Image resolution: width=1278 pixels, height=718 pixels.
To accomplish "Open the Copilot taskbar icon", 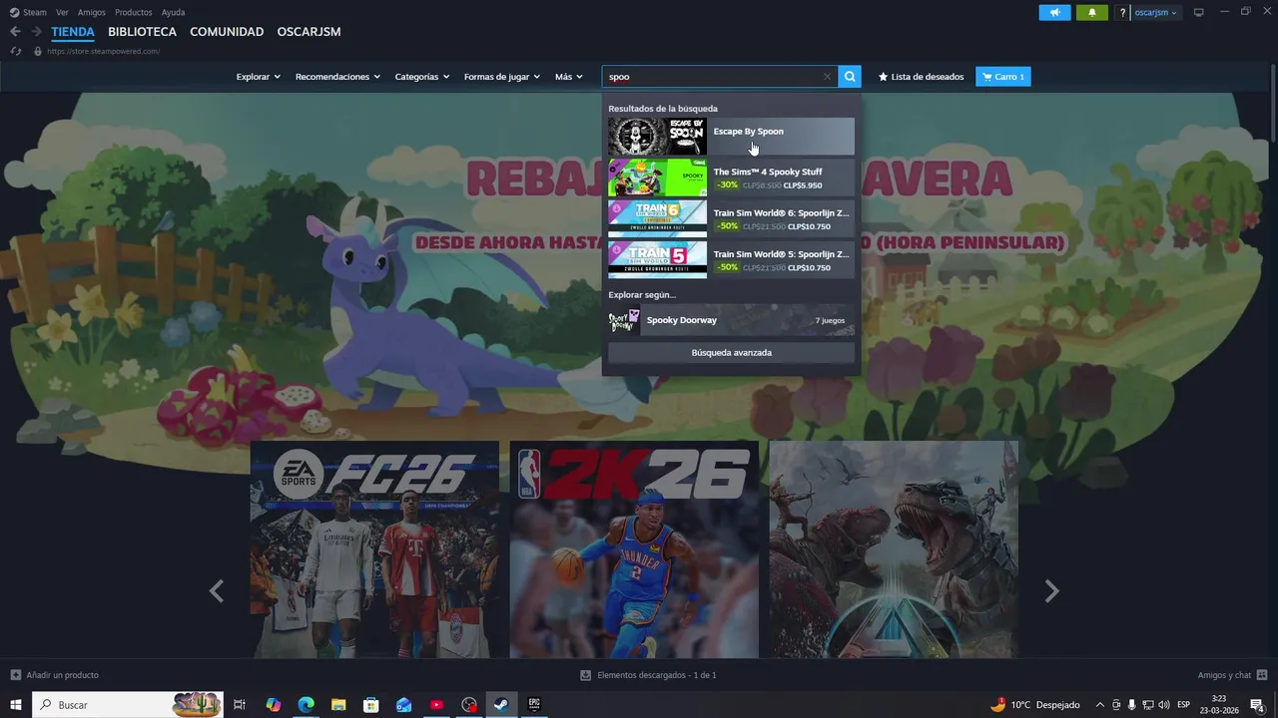I will 274,705.
